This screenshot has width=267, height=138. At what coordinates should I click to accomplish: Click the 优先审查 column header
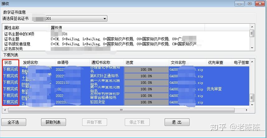[219, 63]
